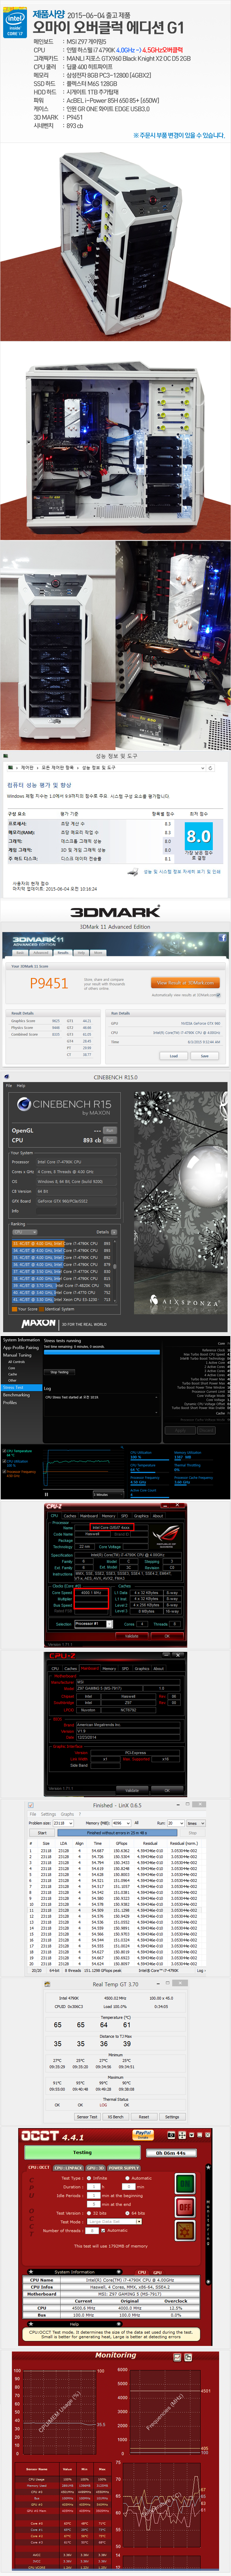
Task: Click the red OFF button in OCCT
Action: tap(185, 2207)
